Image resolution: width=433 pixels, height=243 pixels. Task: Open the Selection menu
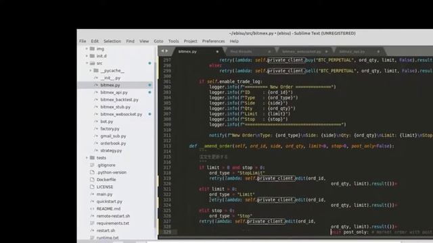[112, 41]
